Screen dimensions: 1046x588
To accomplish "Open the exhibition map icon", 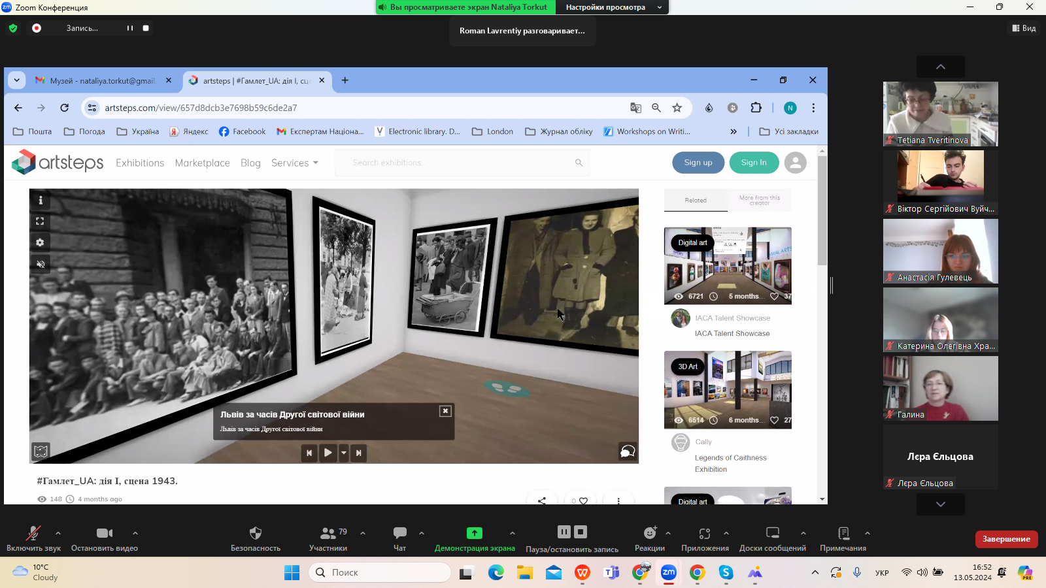I will (41, 451).
